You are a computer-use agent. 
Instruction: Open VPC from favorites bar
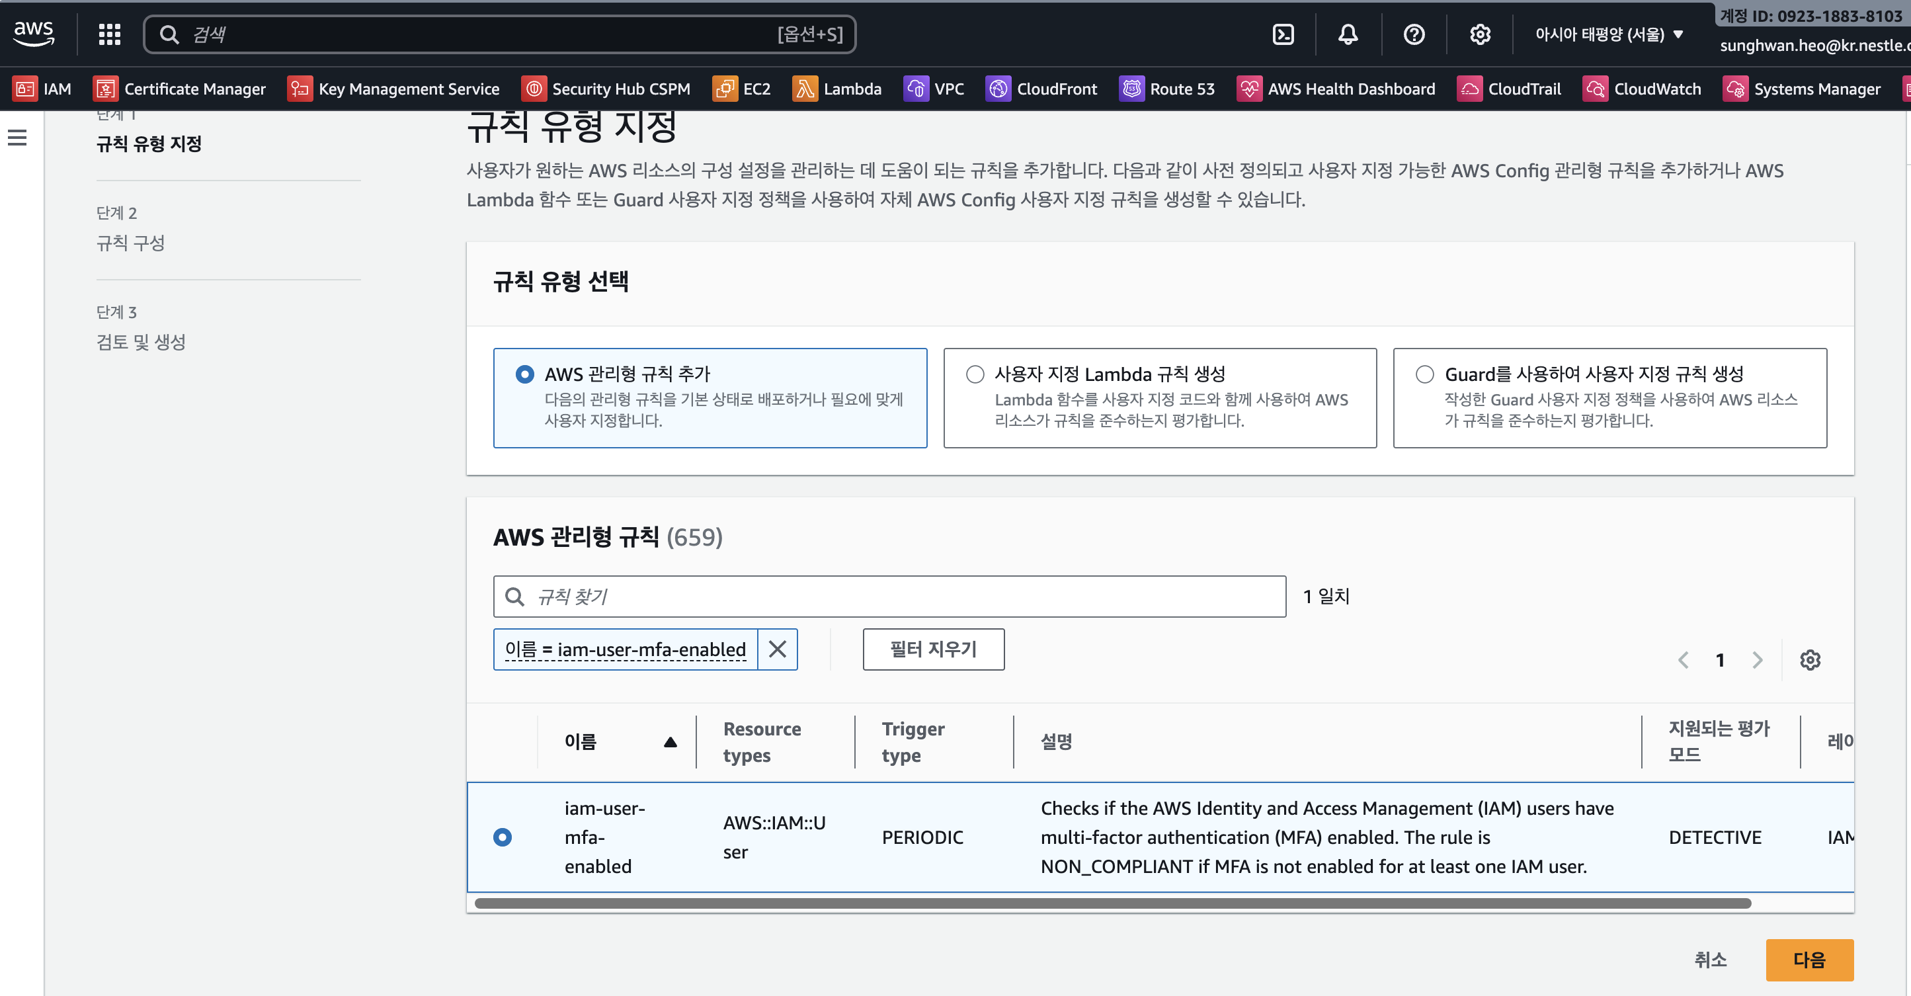[x=934, y=89]
